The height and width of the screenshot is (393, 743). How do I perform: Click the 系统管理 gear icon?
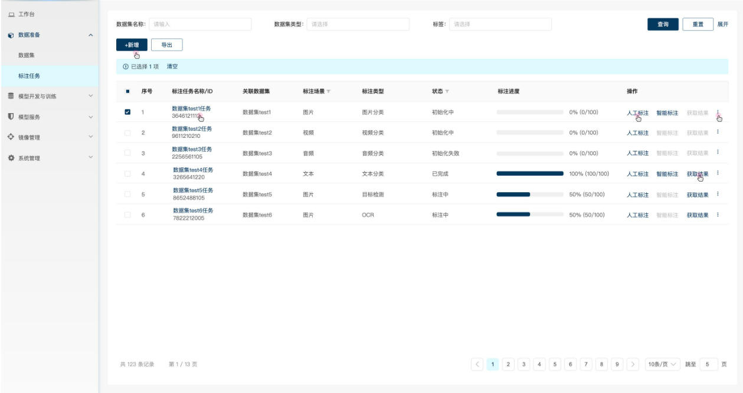(x=11, y=158)
